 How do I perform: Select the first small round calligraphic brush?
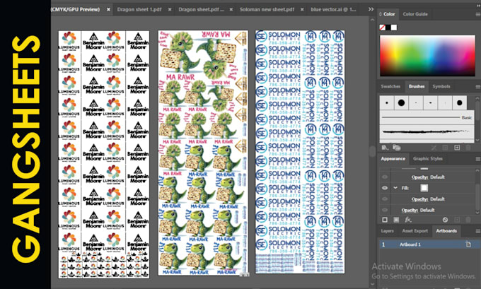[386, 102]
